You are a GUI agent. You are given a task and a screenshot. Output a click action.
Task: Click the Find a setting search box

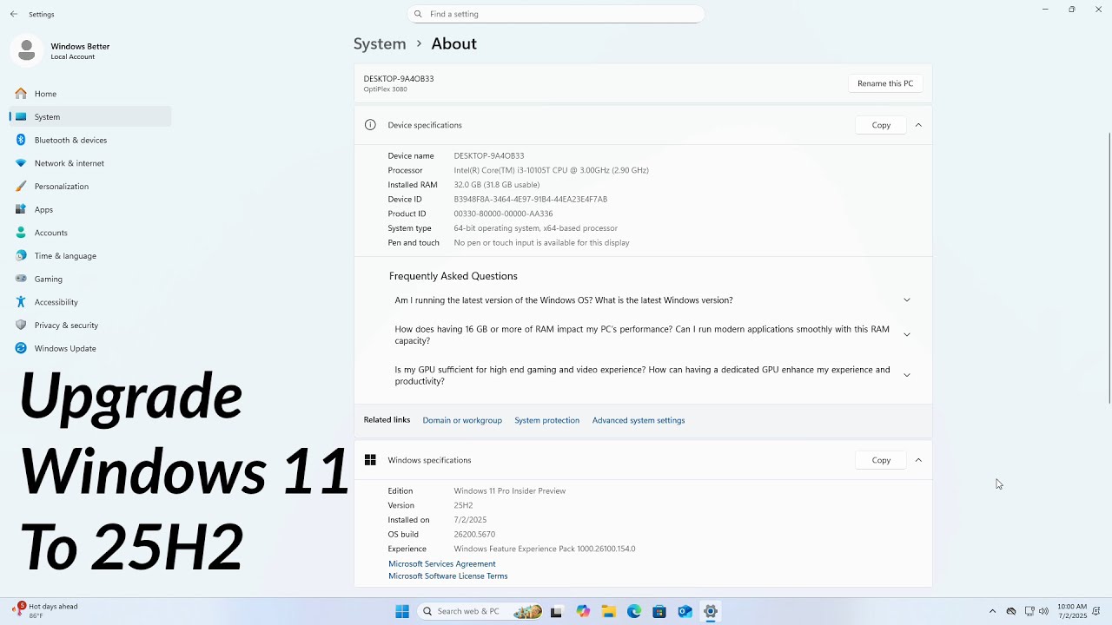pyautogui.click(x=556, y=14)
